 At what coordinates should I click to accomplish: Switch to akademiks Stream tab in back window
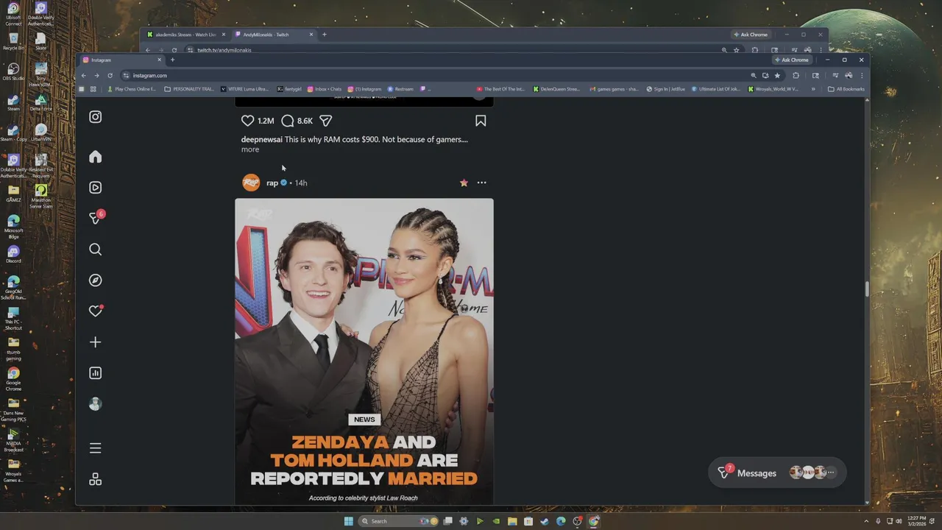185,35
